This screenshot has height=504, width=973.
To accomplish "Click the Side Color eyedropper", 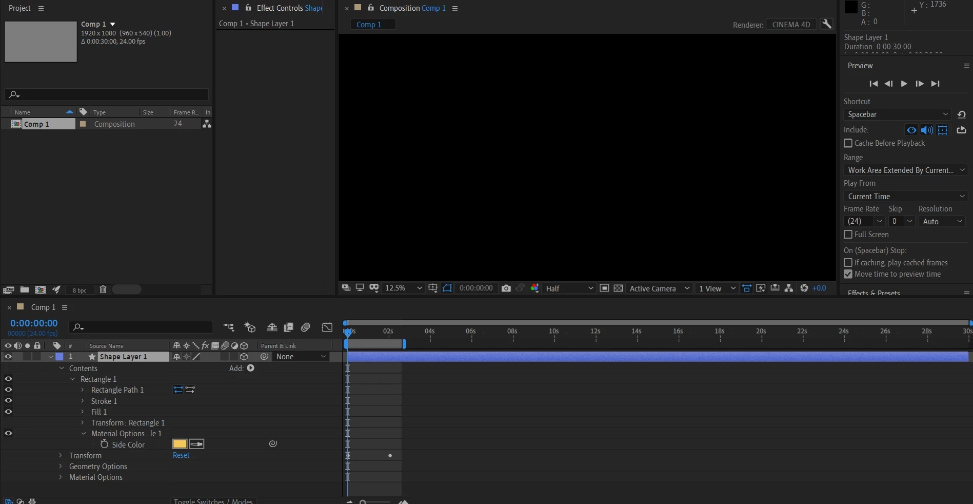I will coord(196,444).
